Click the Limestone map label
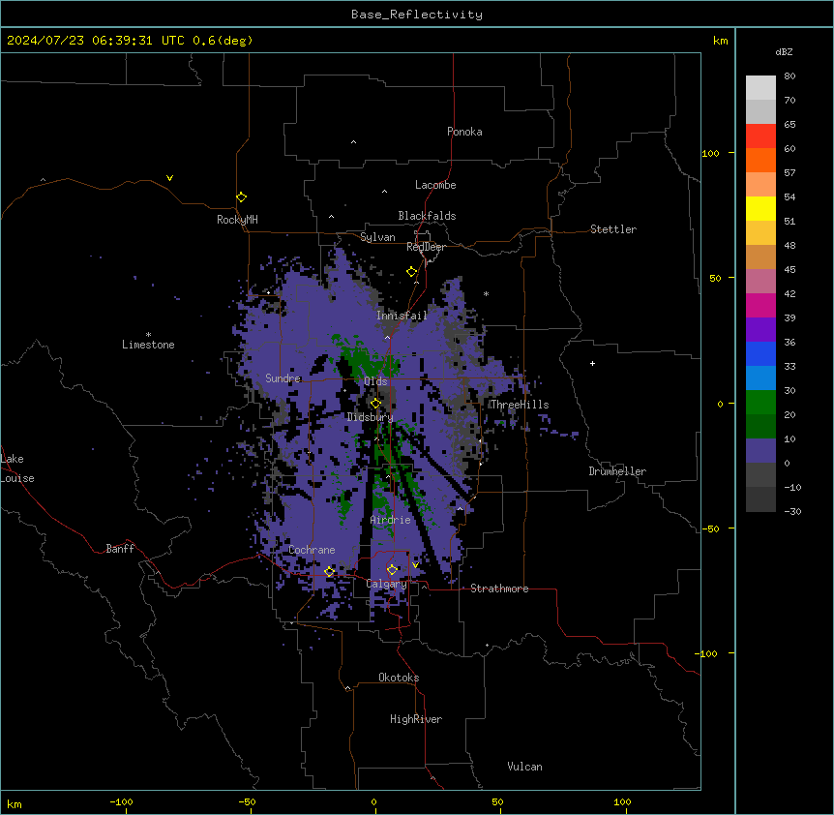 pos(148,345)
